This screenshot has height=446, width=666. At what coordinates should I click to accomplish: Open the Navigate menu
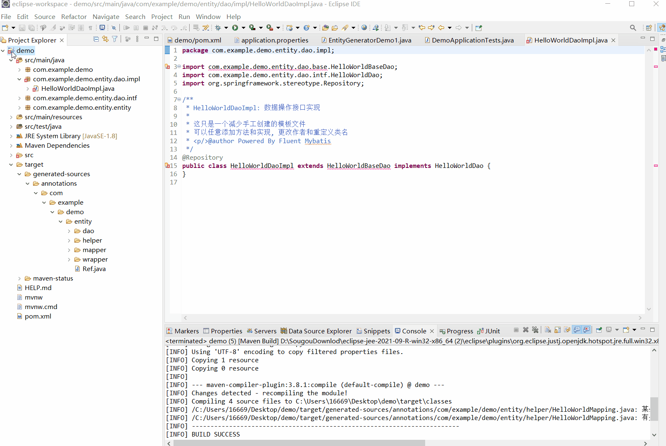tap(106, 17)
